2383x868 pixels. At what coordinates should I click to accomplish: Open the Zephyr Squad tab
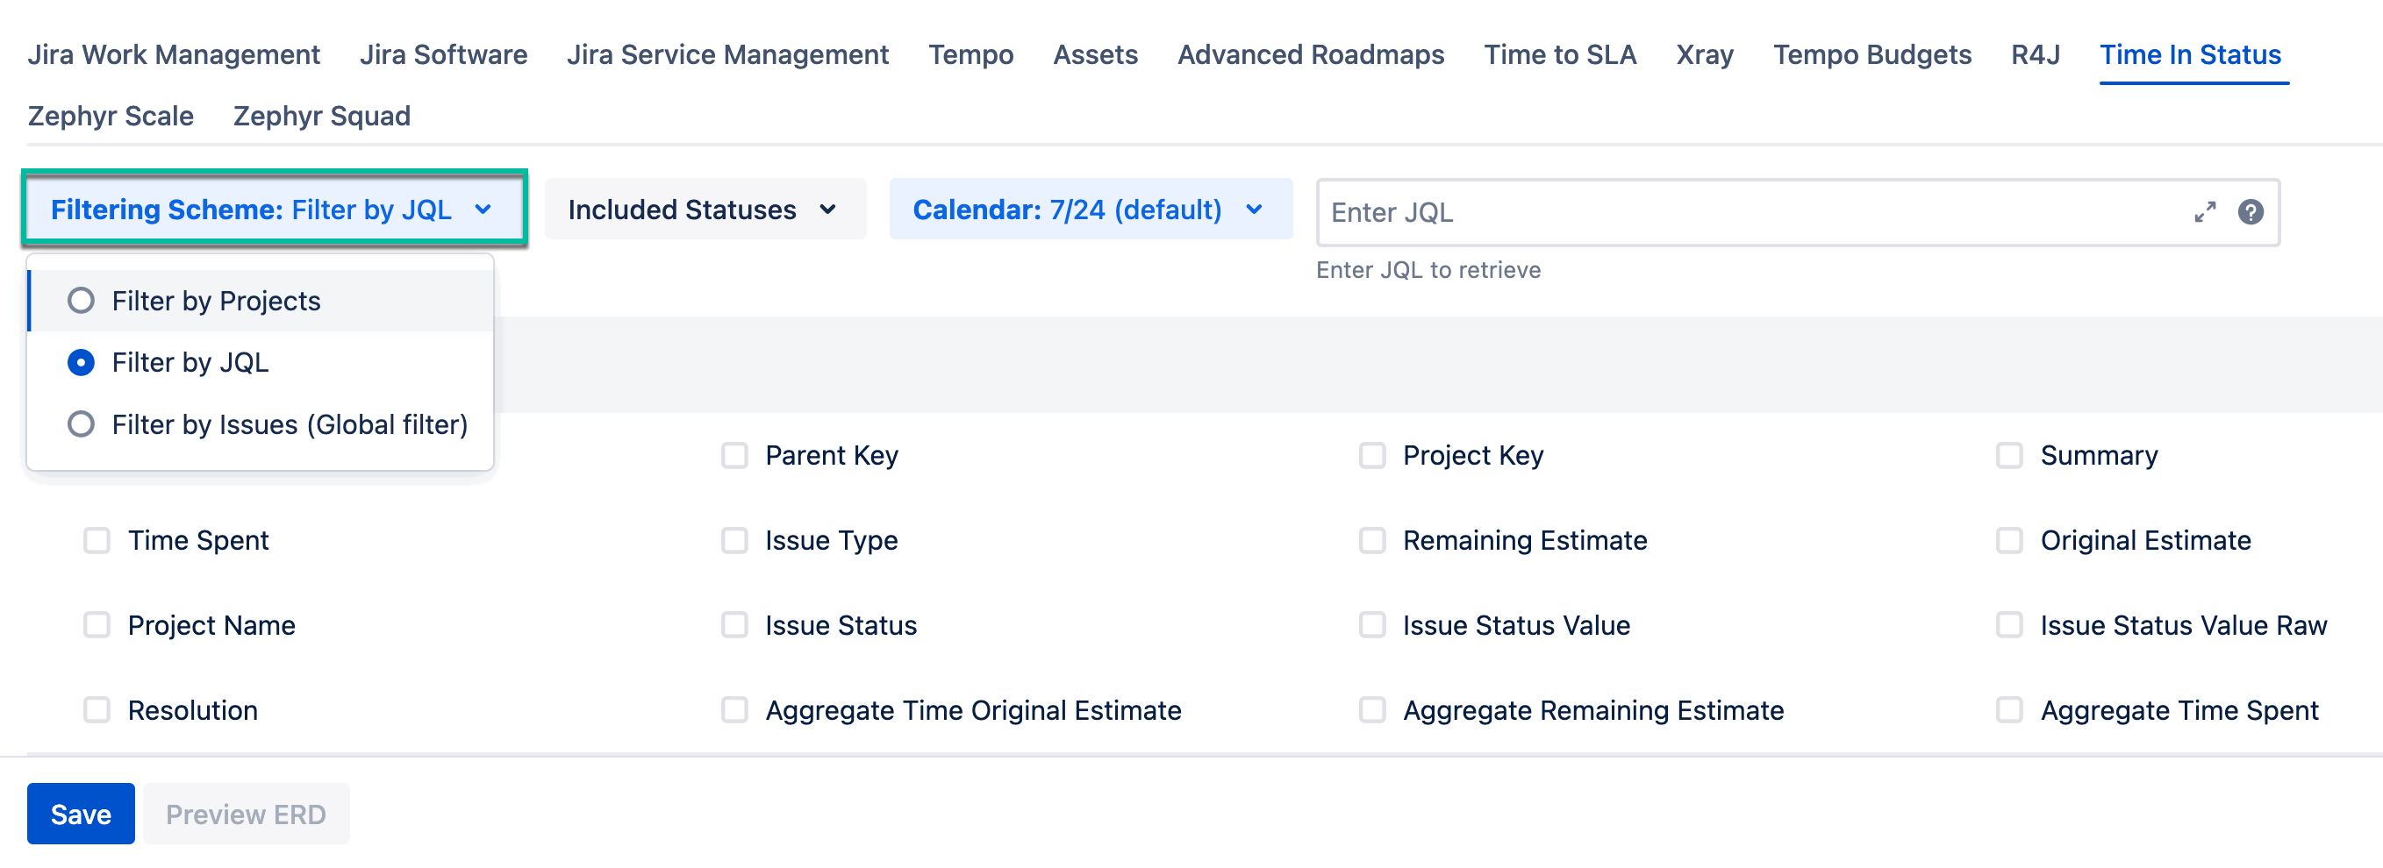(x=321, y=116)
